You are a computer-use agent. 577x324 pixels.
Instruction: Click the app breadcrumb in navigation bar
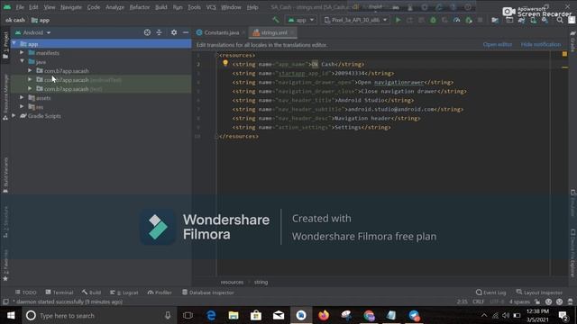41,20
